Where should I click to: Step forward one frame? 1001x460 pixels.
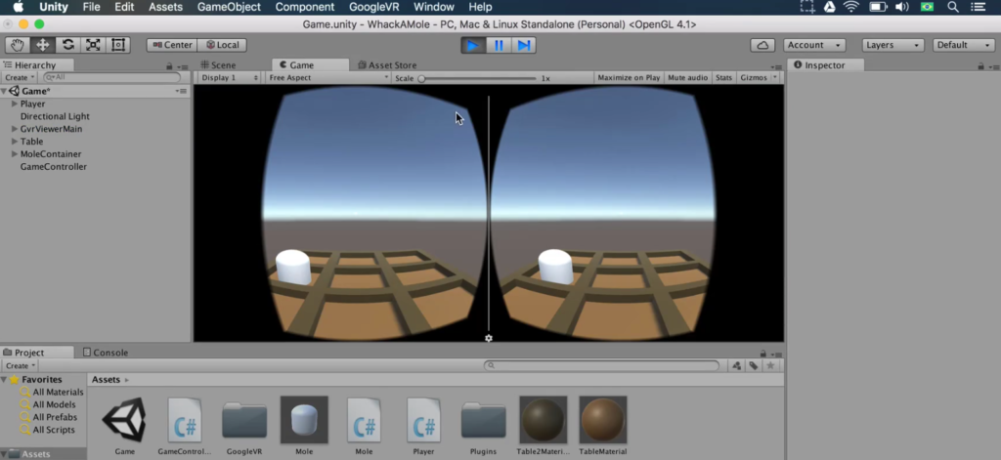click(x=524, y=45)
